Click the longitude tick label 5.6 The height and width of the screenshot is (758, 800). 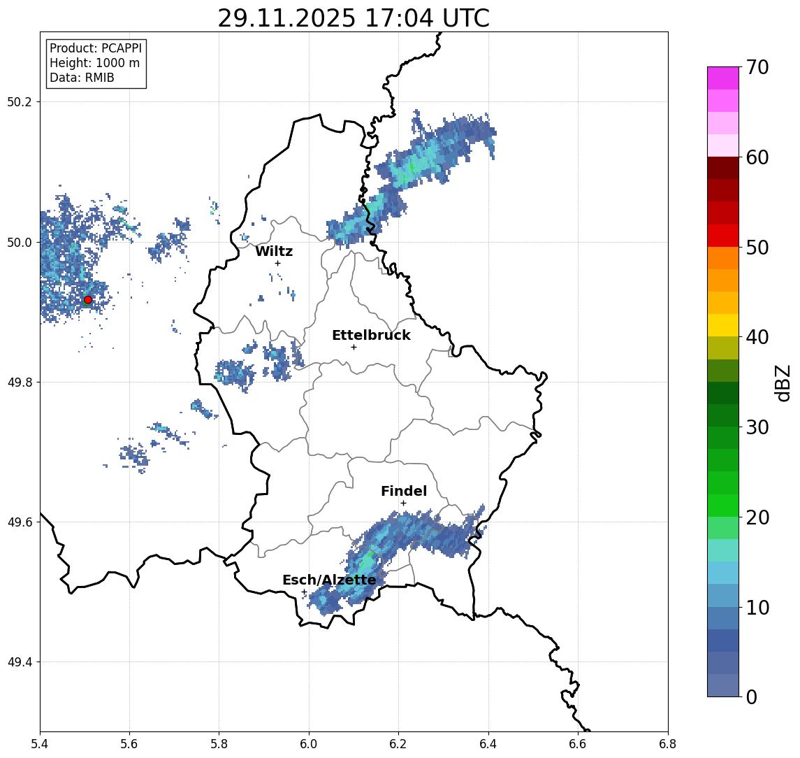click(x=129, y=744)
